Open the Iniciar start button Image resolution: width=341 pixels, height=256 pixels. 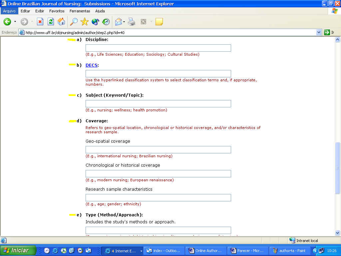tap(18, 251)
